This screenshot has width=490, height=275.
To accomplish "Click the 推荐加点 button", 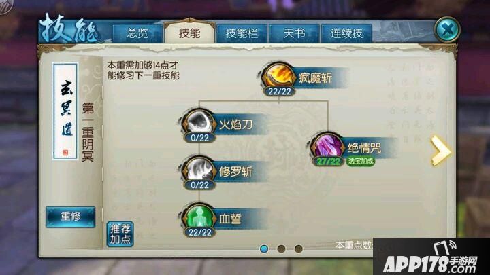I will click(x=120, y=234).
